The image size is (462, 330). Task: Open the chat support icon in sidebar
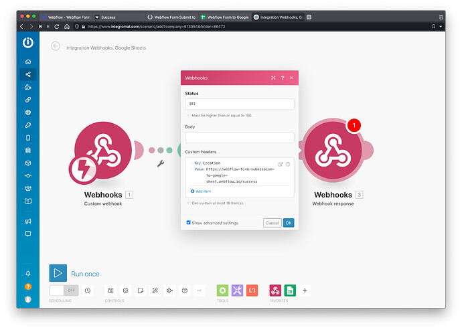coord(28,234)
